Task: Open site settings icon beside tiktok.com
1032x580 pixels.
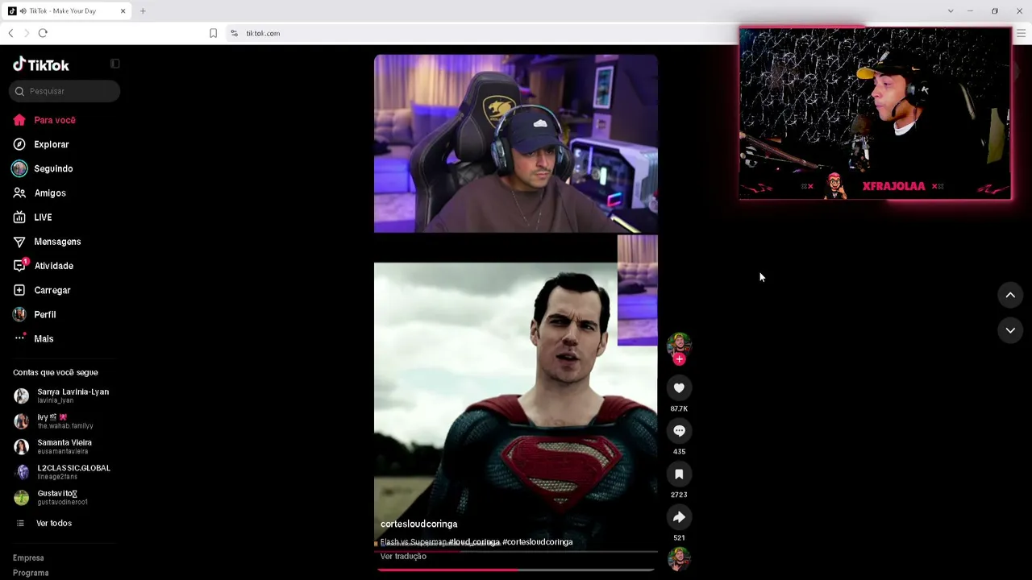Action: [x=234, y=33]
